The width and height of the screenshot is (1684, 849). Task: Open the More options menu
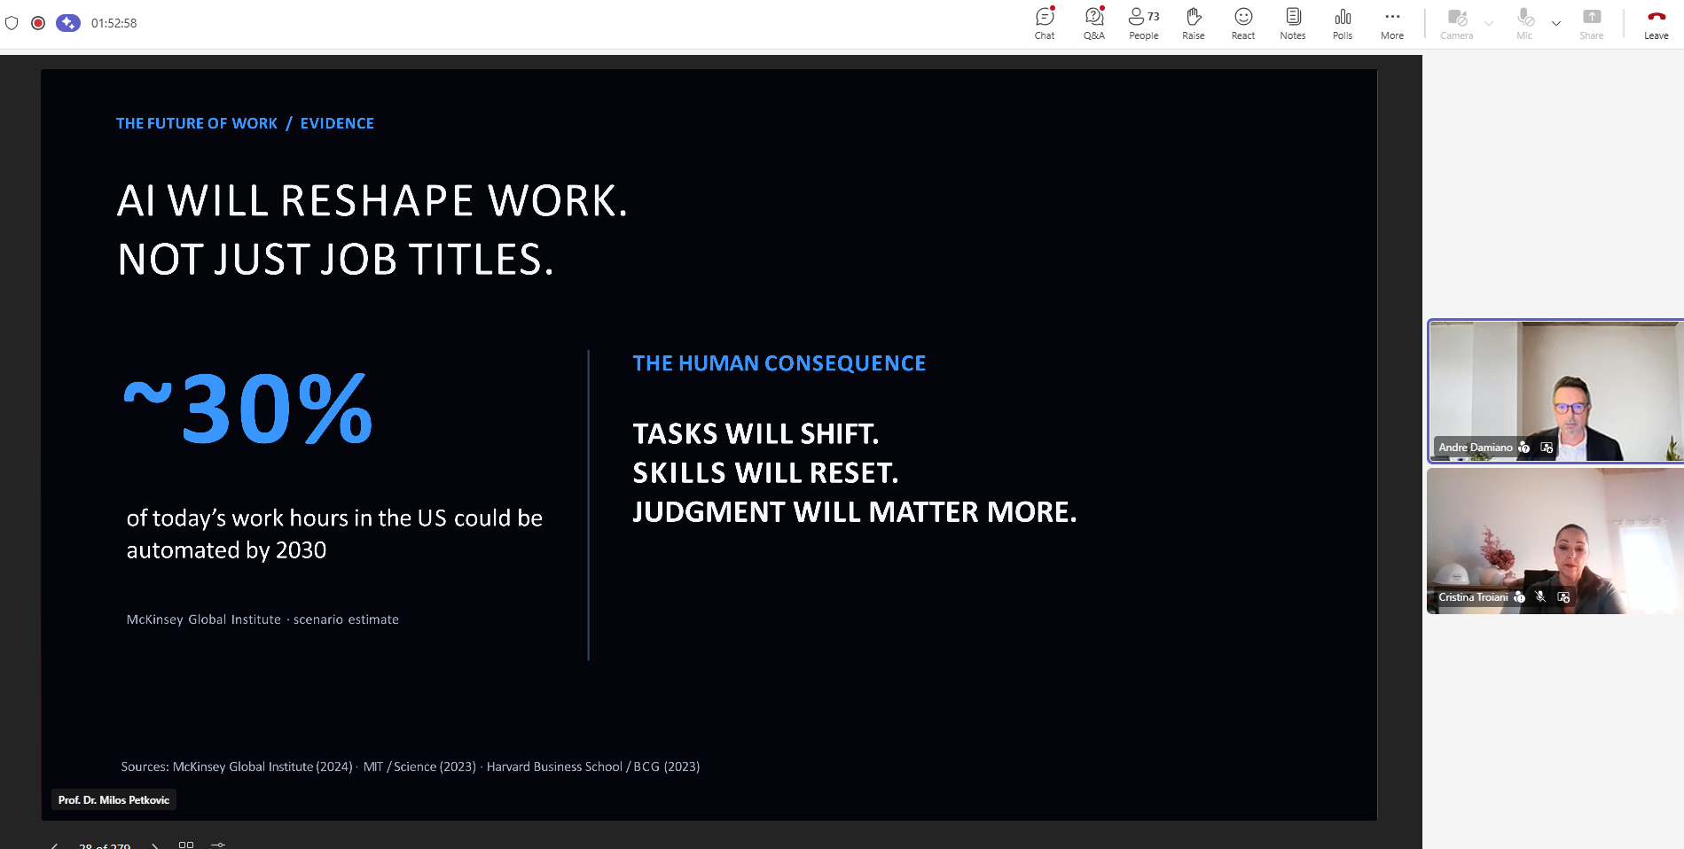tap(1392, 24)
